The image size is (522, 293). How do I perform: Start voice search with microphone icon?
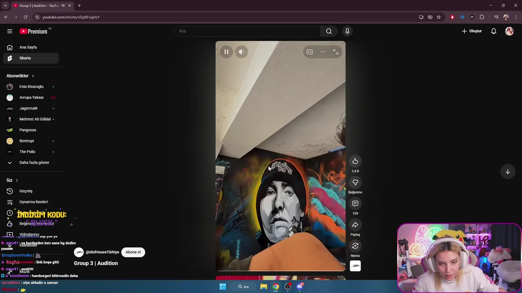(x=347, y=31)
